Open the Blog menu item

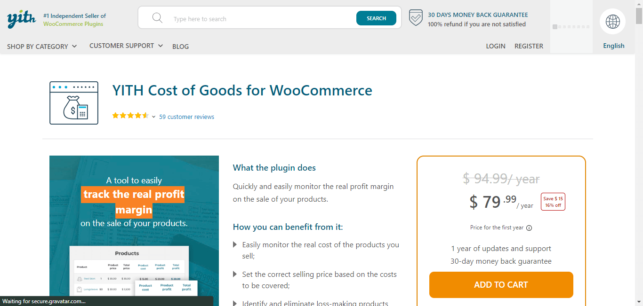pos(180,47)
